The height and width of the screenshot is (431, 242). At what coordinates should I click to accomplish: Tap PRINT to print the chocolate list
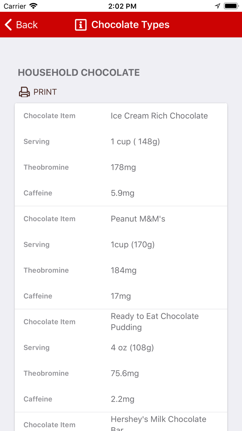coord(45,92)
